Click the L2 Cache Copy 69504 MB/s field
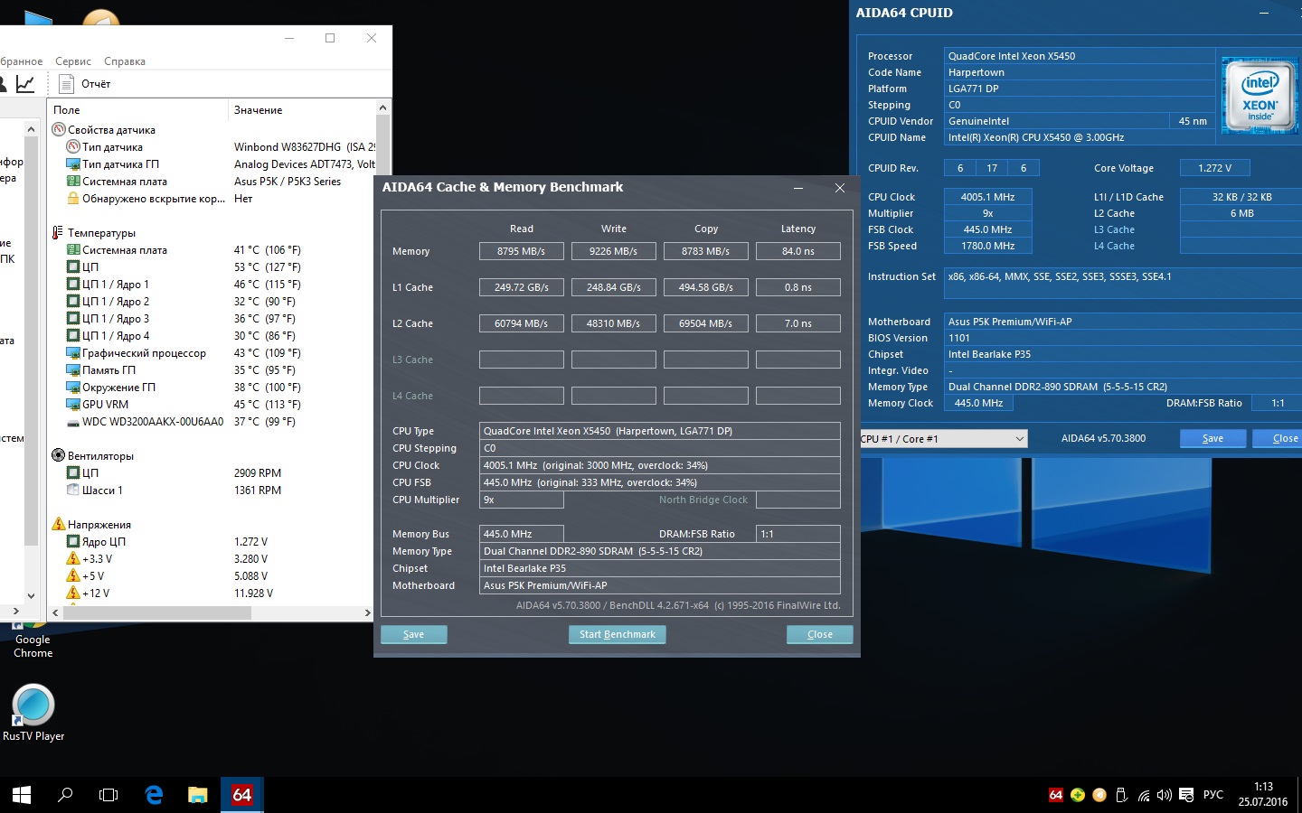This screenshot has width=1302, height=813. coord(706,323)
